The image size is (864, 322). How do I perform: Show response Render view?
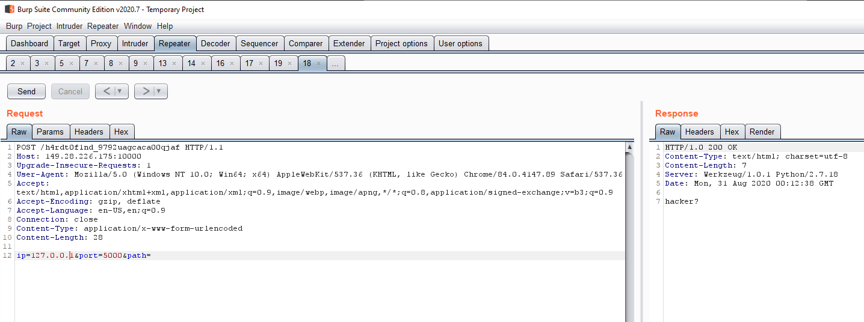point(762,132)
